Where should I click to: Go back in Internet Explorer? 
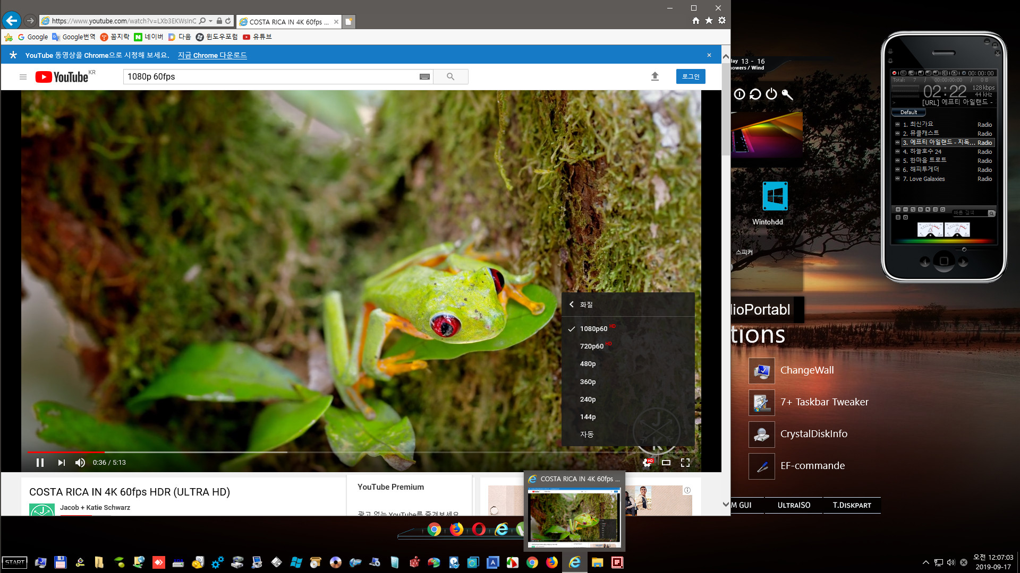[12, 21]
